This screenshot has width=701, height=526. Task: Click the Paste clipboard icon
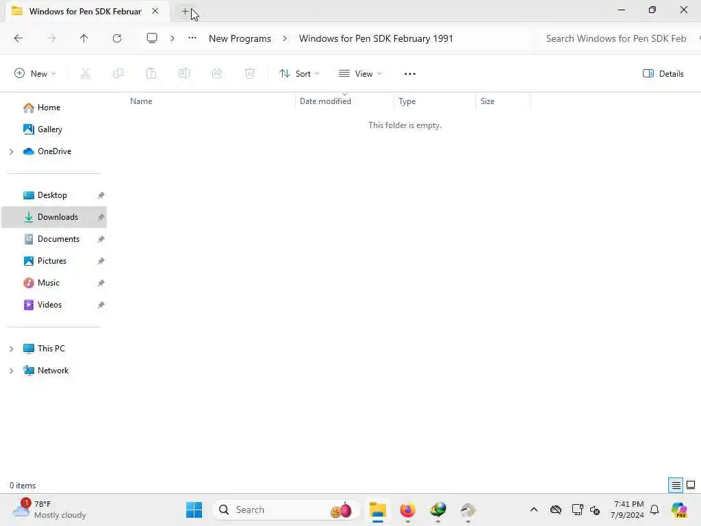click(x=151, y=74)
